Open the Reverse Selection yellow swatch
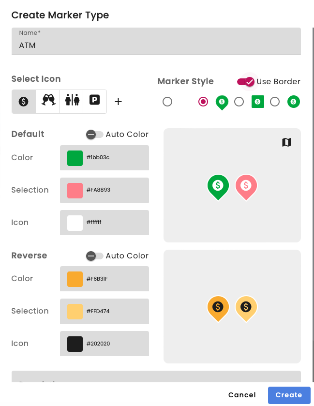Screen dimensions: 314x406 click(x=75, y=311)
